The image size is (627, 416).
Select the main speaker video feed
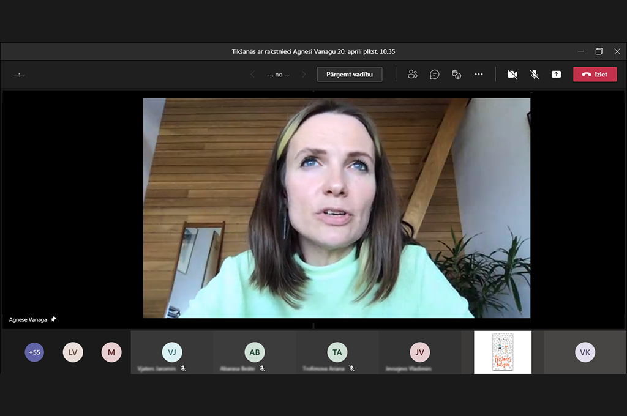click(x=337, y=208)
